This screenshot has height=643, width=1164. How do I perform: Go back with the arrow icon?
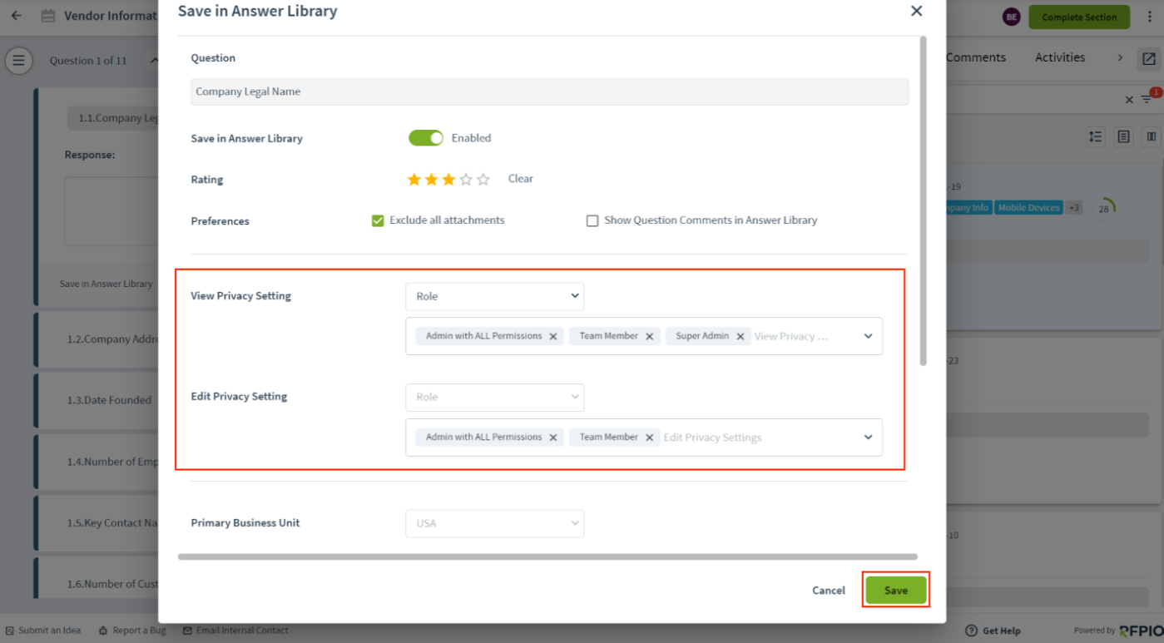(x=16, y=16)
